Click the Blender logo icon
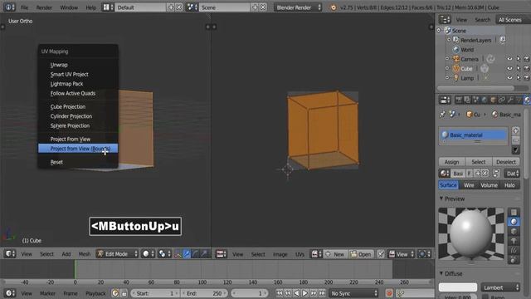 [334, 7]
